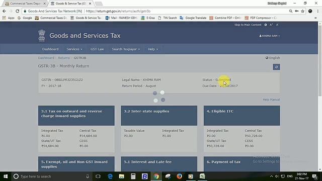The height and width of the screenshot is (181, 322).
Task: Click the browser address bar URL
Action: [118, 11]
